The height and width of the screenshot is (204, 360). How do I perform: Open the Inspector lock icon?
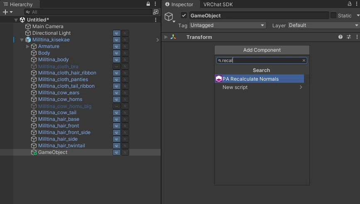[350, 4]
